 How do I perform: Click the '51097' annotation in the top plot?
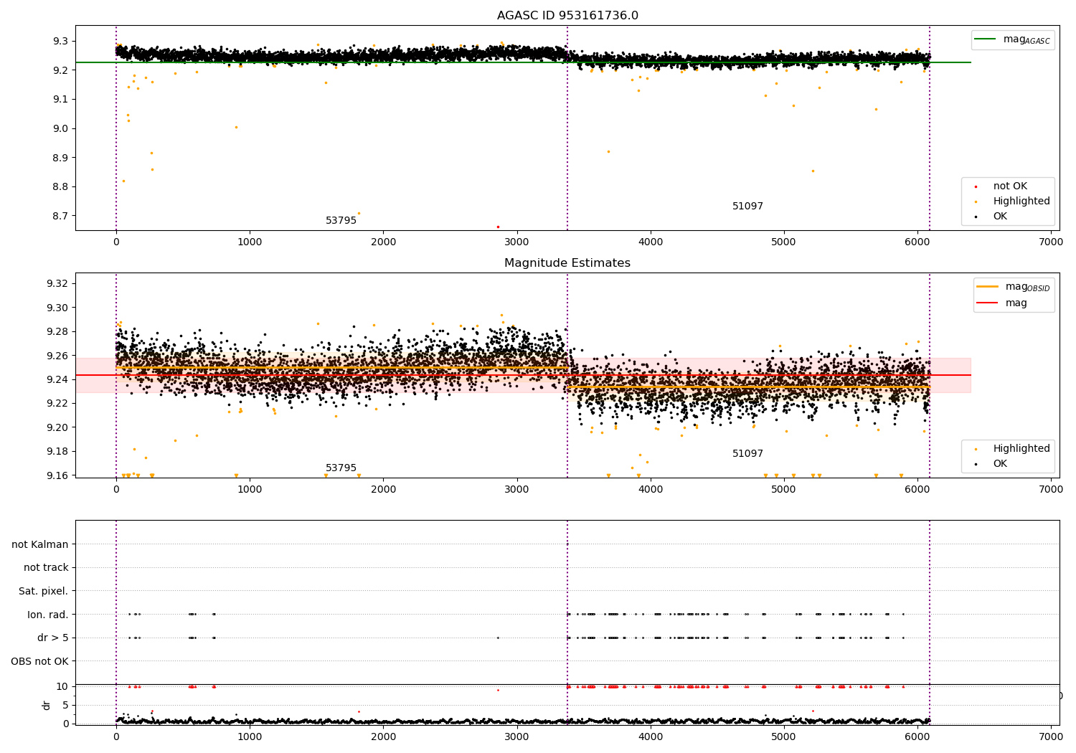(x=747, y=207)
